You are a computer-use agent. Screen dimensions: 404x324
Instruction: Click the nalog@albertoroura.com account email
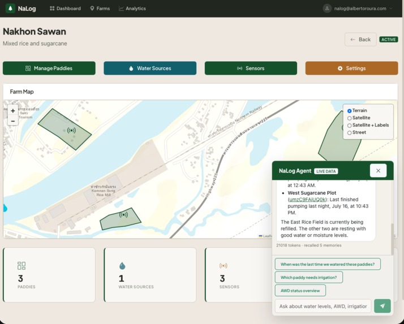coord(360,8)
